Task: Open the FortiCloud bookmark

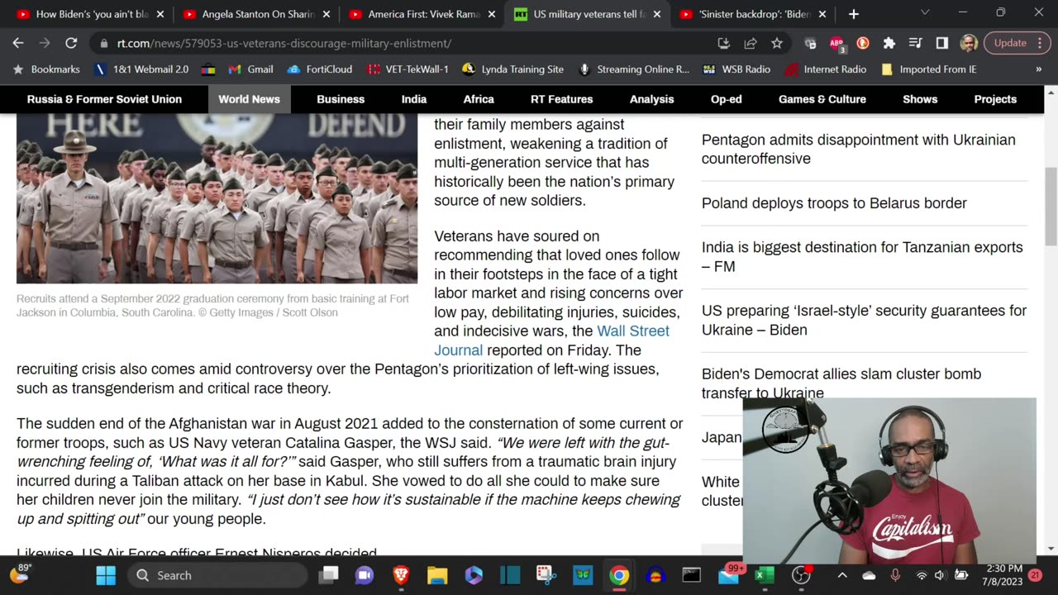Action: (320, 69)
